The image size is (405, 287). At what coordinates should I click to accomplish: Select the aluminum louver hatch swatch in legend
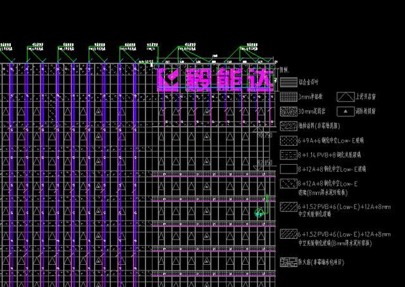(x=289, y=82)
